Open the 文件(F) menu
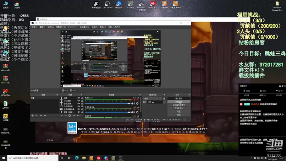 click(34, 27)
